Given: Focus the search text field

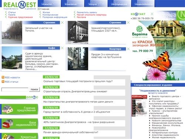Looking at the screenshot, I should click(15, 89).
